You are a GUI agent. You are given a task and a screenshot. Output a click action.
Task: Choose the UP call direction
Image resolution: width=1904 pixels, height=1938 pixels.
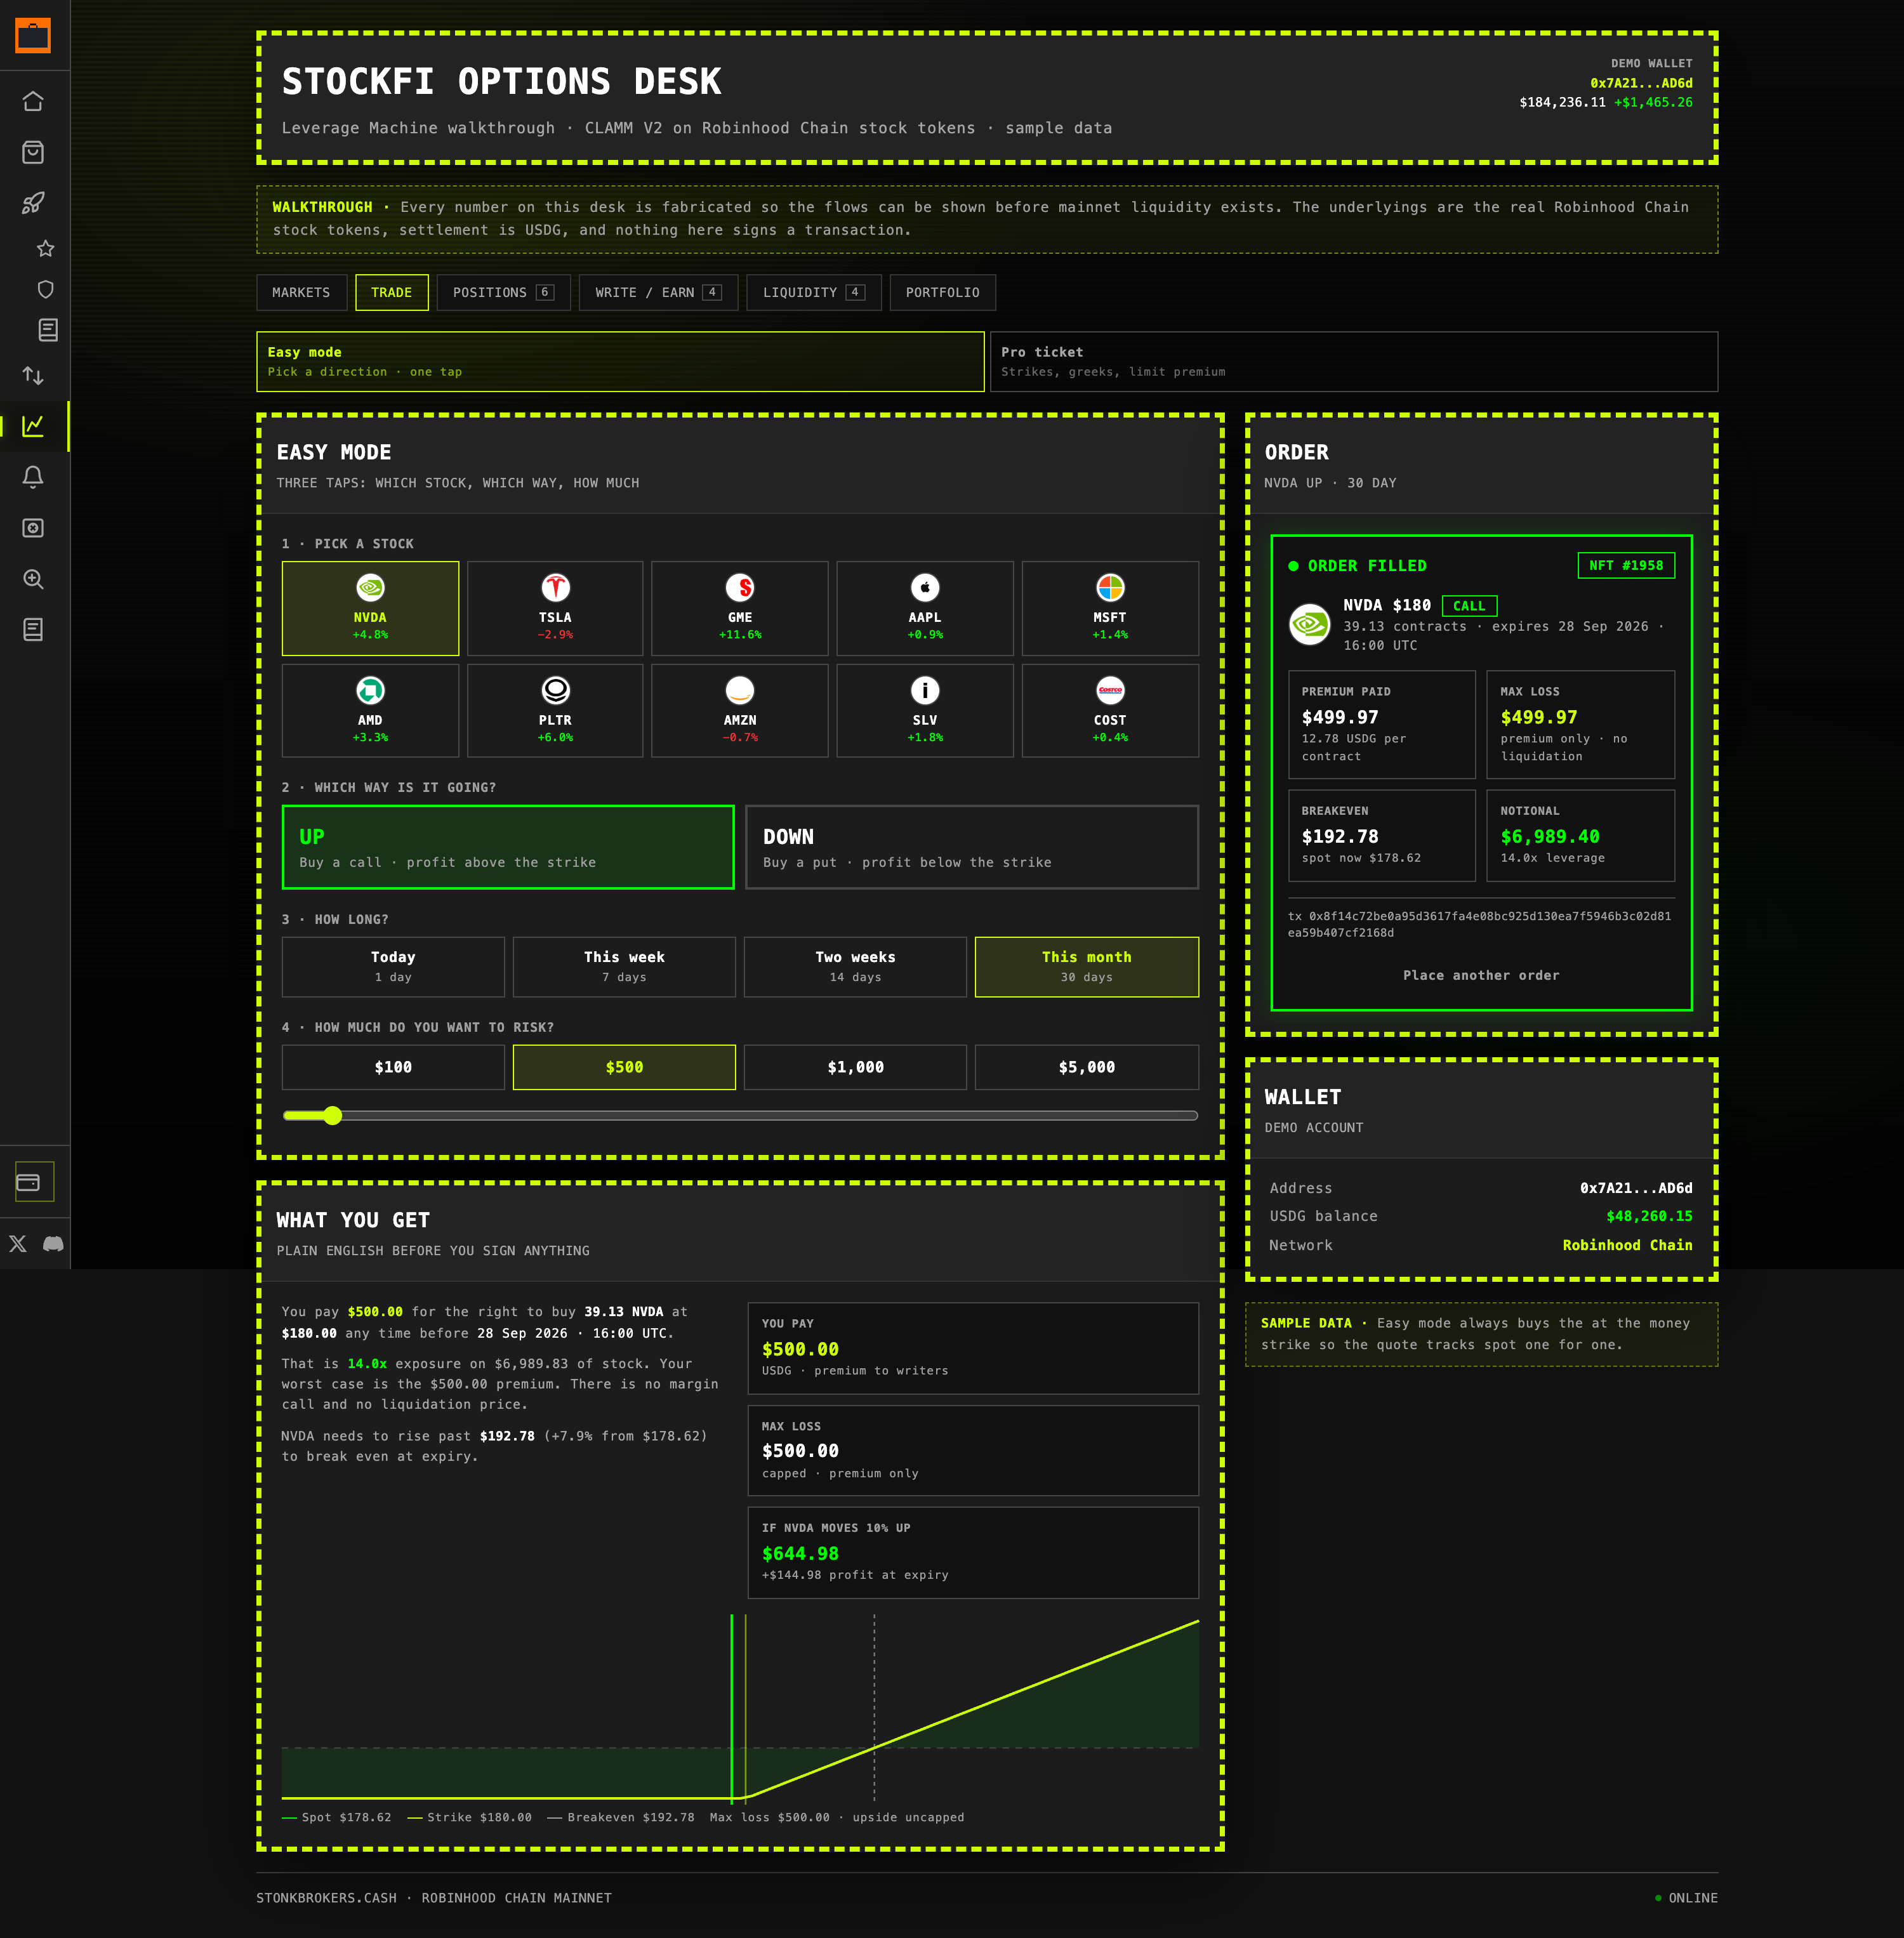pyautogui.click(x=508, y=847)
